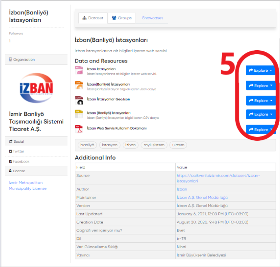
Task: Expand Explore dropdown for the web service resource
Action: [x=260, y=71]
